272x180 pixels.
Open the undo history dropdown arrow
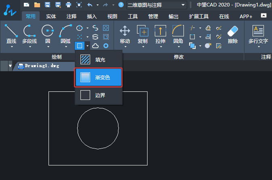98,5
